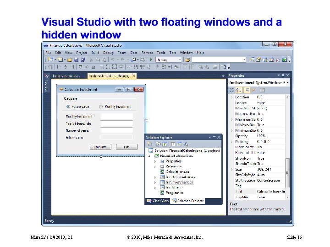Click the Undo arrow icon
The width and height of the screenshot is (330, 247).
point(113,59)
